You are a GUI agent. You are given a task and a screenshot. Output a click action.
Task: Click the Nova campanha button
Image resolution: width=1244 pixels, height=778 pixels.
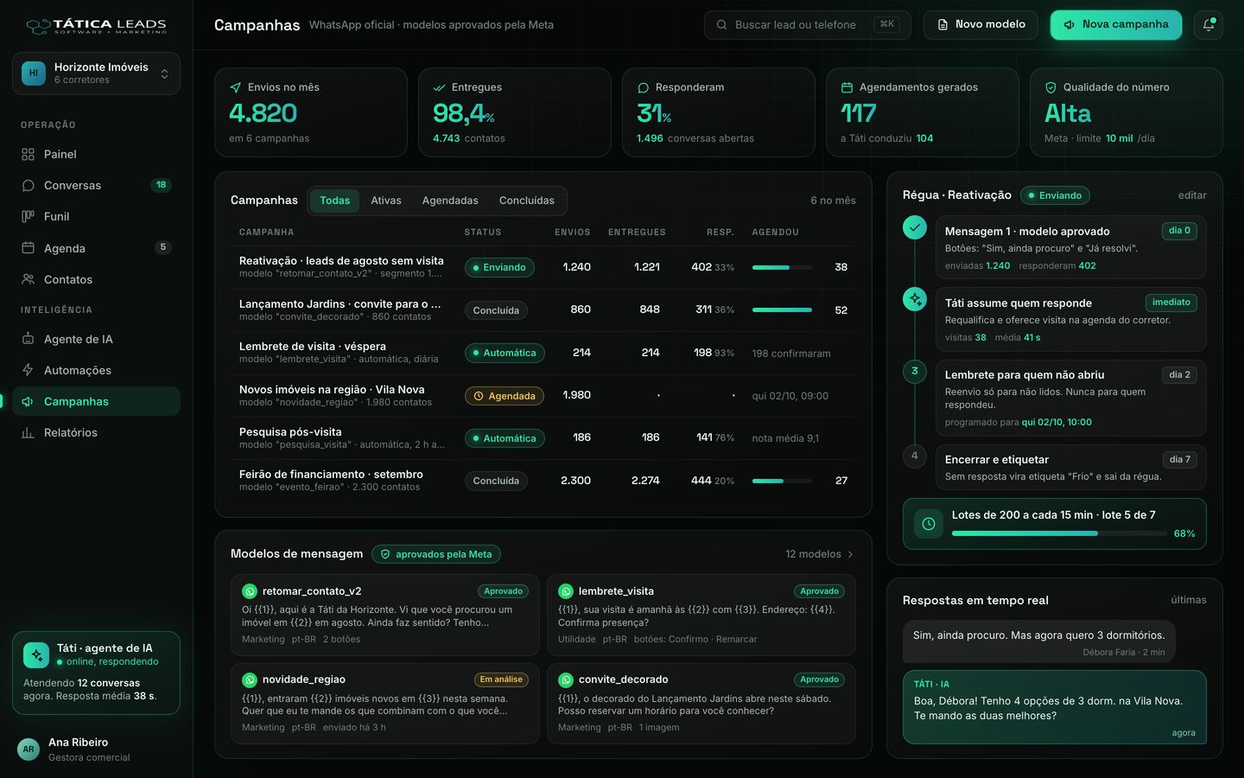[x=1116, y=25]
